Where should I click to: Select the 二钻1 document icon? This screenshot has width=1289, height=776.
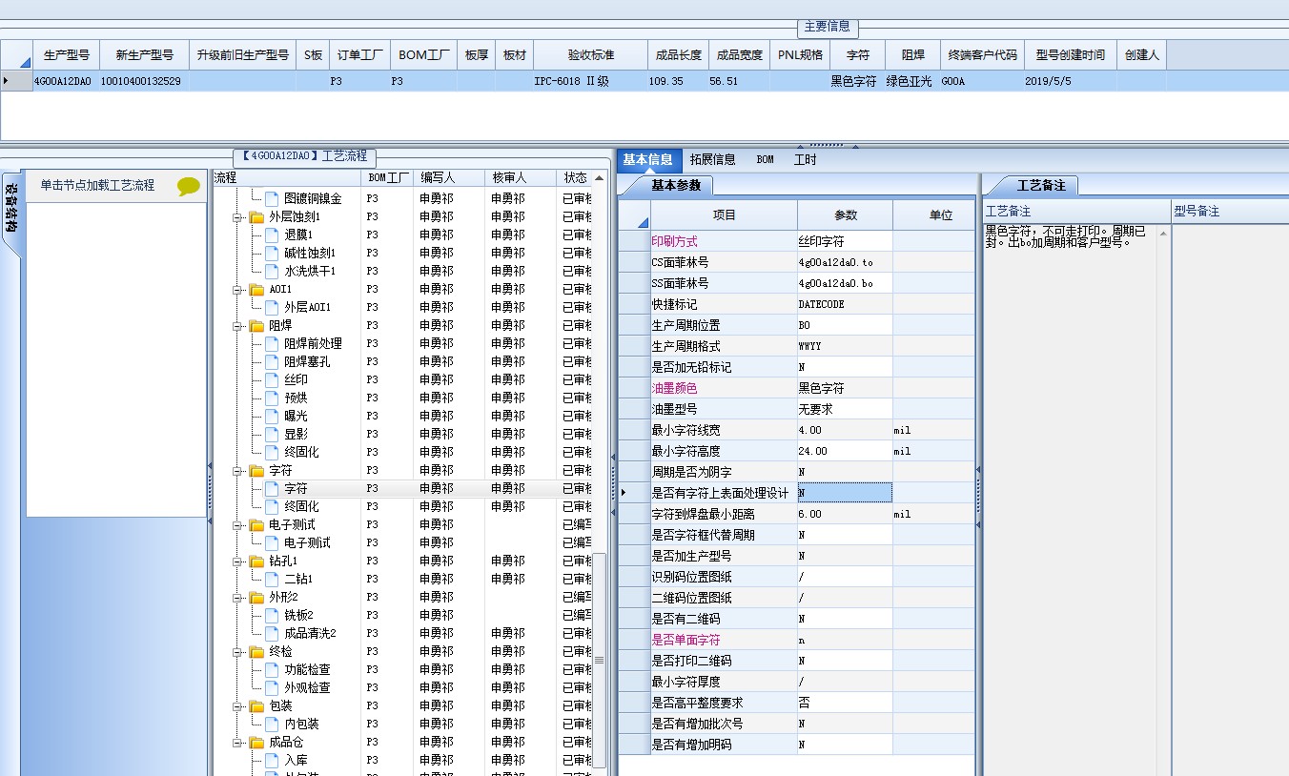[x=272, y=579]
